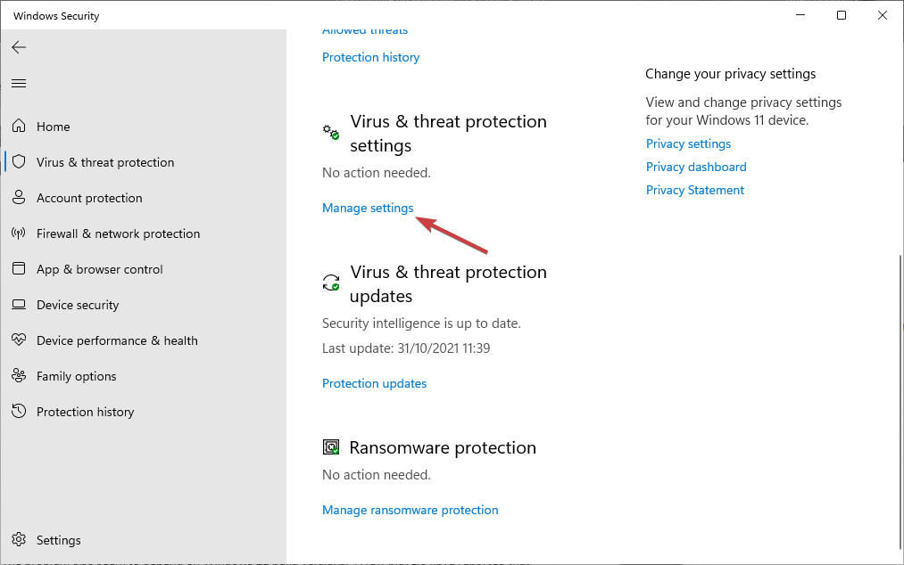Screen dimensions: 904x565
Task: Select the Family options people icon
Action: coord(19,375)
